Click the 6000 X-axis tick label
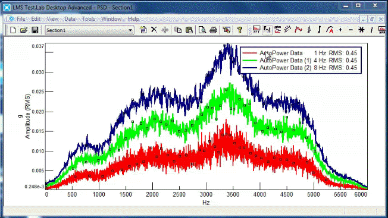The width and height of the screenshot is (388, 218). click(x=361, y=195)
